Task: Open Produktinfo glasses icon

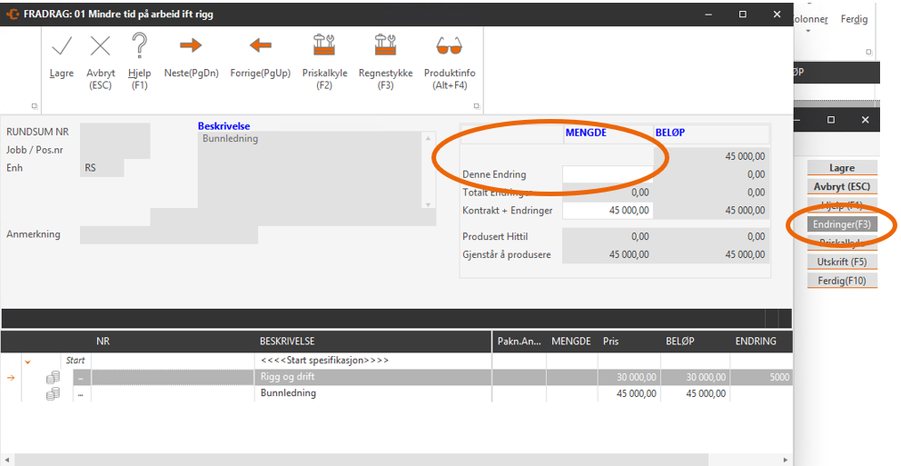Action: tap(449, 45)
